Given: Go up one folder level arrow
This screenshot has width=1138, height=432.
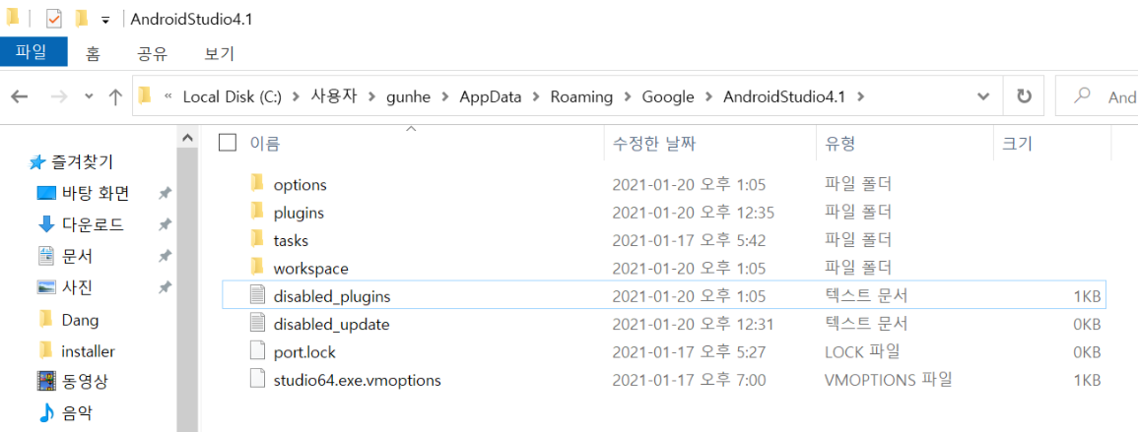Looking at the screenshot, I should pos(114,96).
